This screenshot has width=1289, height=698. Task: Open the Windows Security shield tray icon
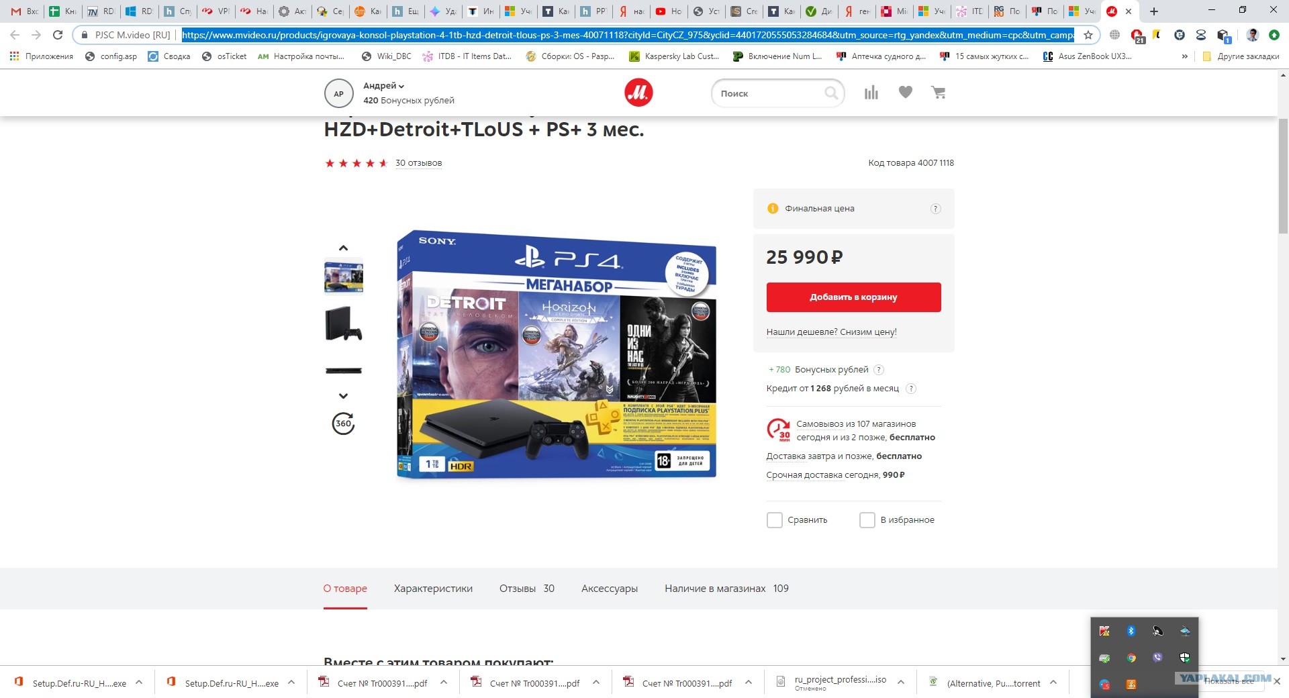1185,658
